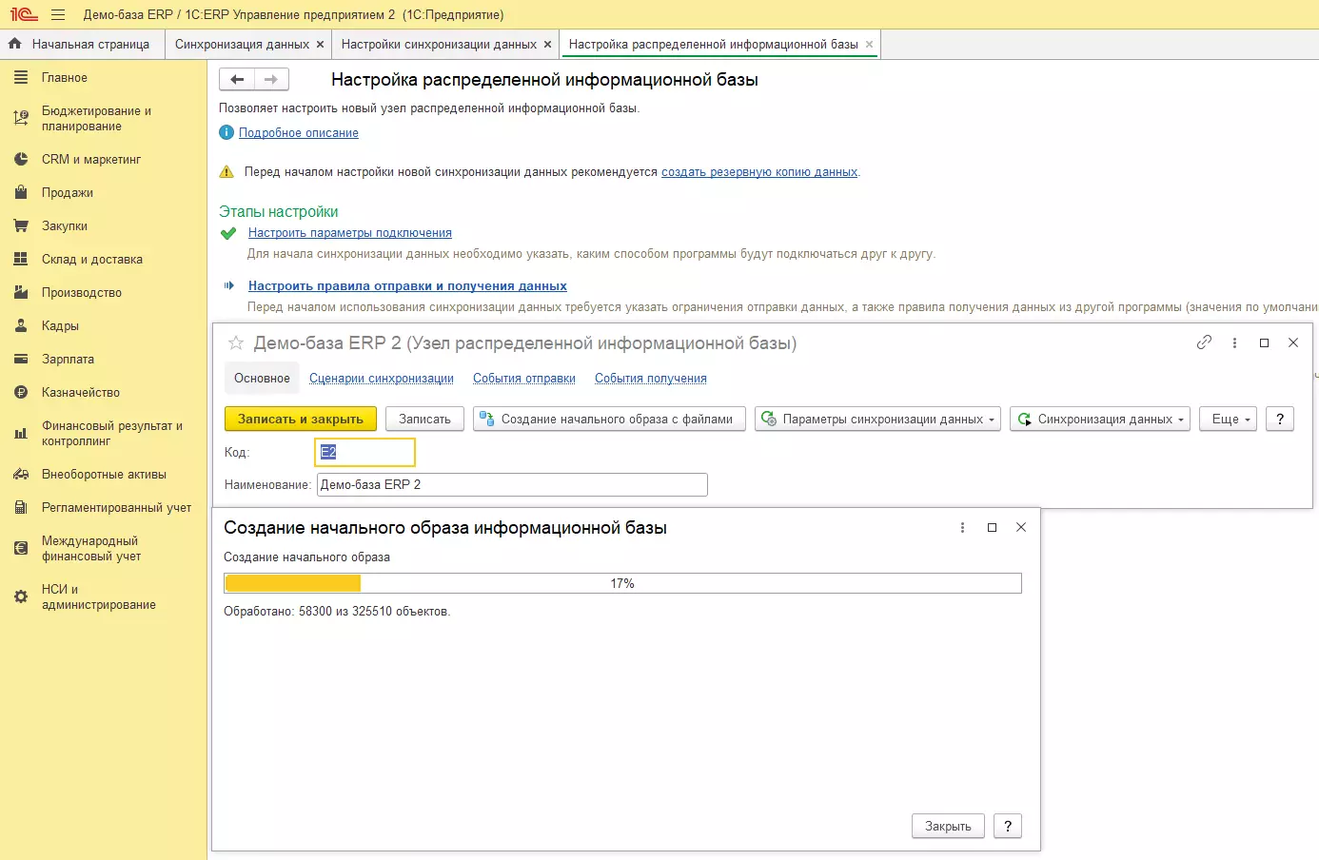Open Сценарии синхронизации section
Screen dimensions: 1319x860
[x=382, y=379]
